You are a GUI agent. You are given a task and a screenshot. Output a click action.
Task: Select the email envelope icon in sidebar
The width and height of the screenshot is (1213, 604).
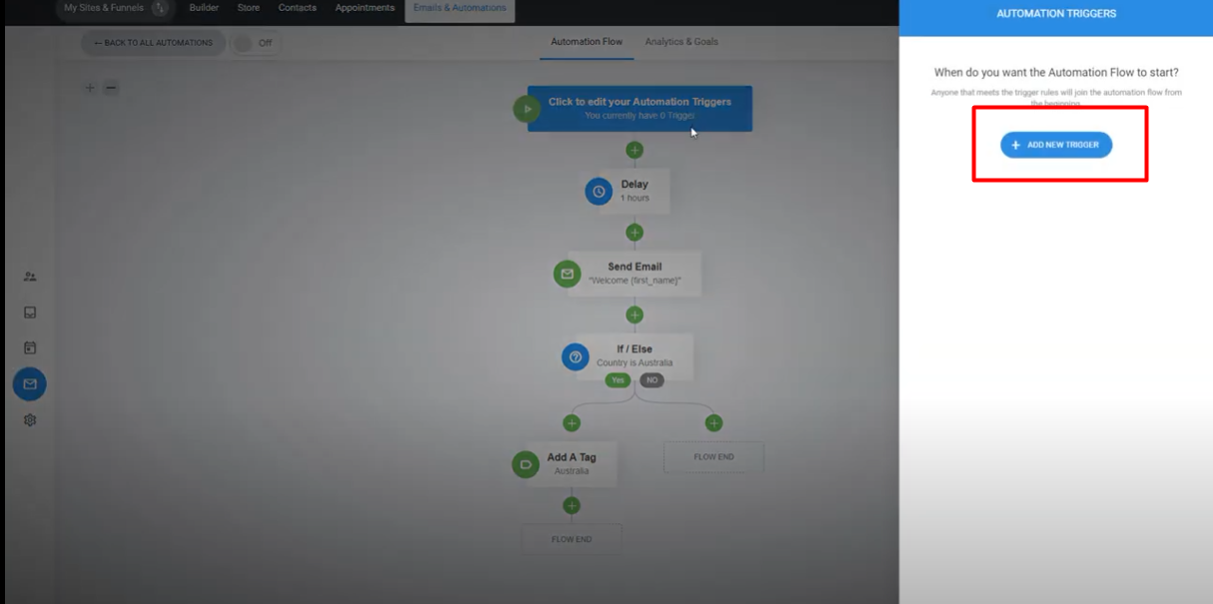(30, 384)
